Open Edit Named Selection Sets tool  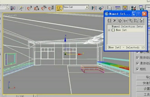tap(59, 8)
